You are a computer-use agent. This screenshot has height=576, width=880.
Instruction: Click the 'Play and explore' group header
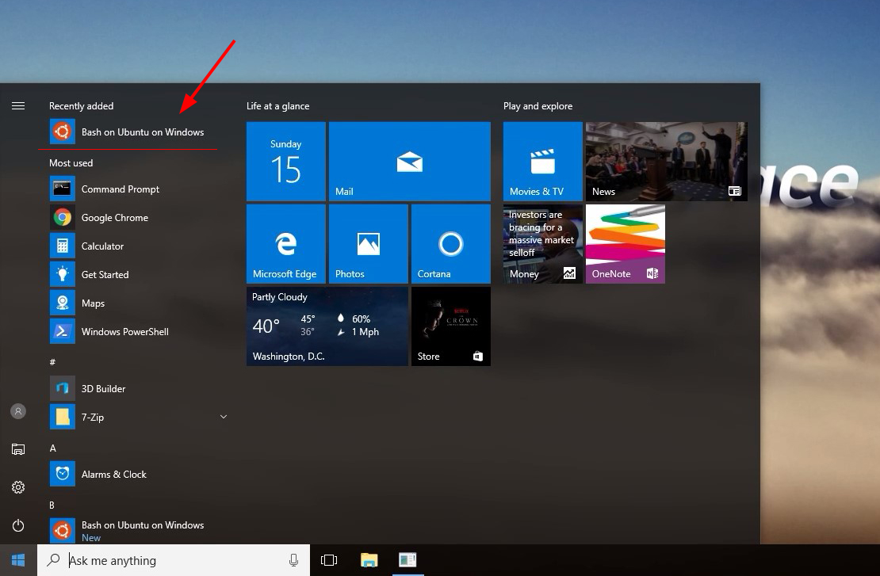[x=538, y=106]
